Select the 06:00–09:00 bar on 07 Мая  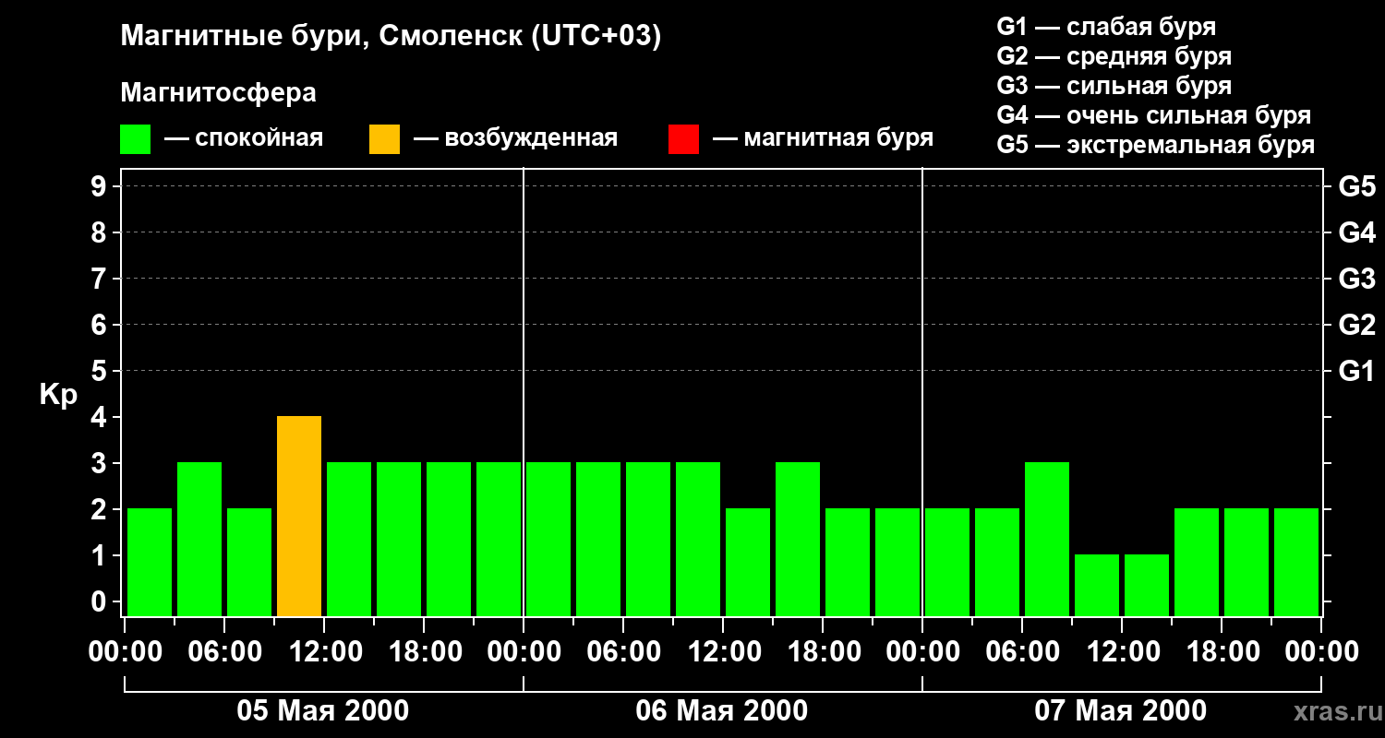[x=1047, y=539]
